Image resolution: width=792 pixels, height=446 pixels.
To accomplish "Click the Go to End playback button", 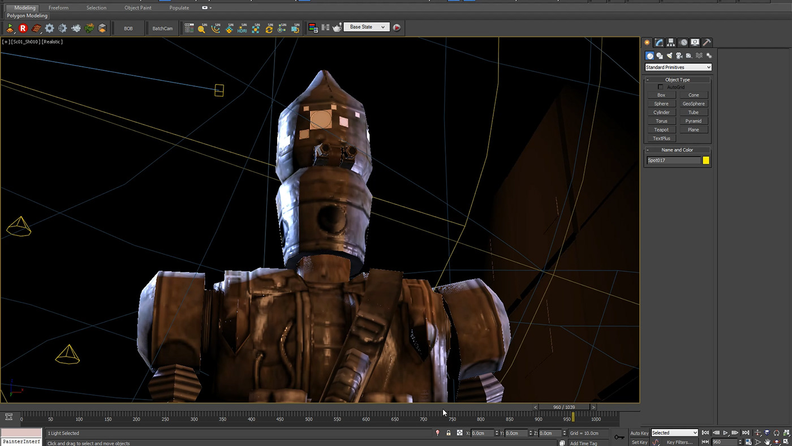I will [x=746, y=433].
